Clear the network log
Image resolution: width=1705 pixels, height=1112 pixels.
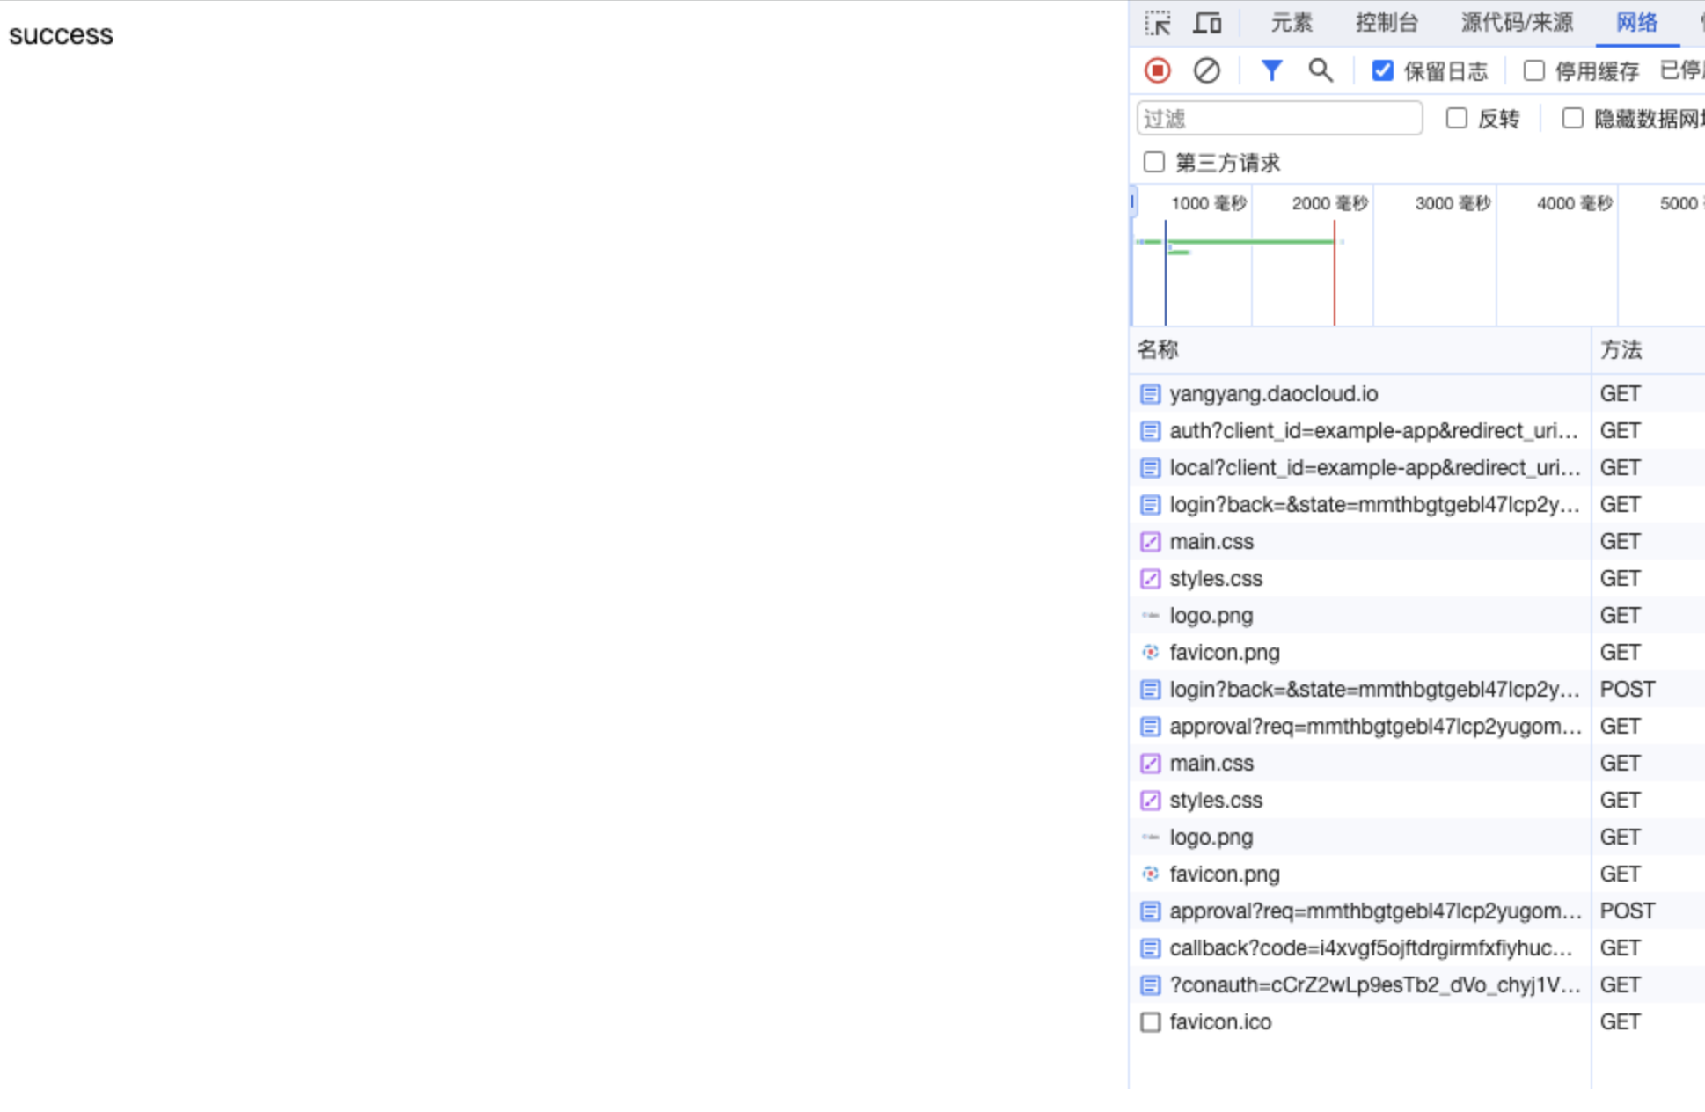(1206, 70)
